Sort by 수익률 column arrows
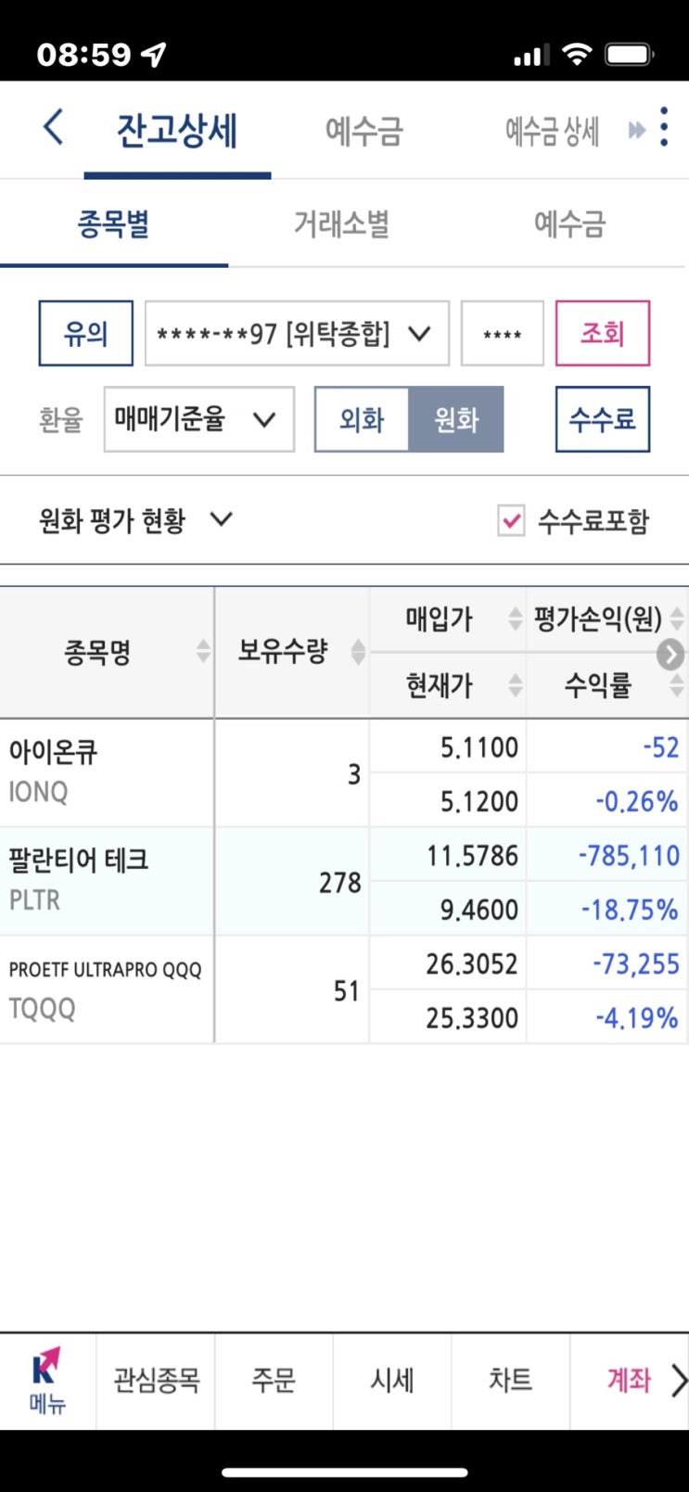 tap(677, 685)
